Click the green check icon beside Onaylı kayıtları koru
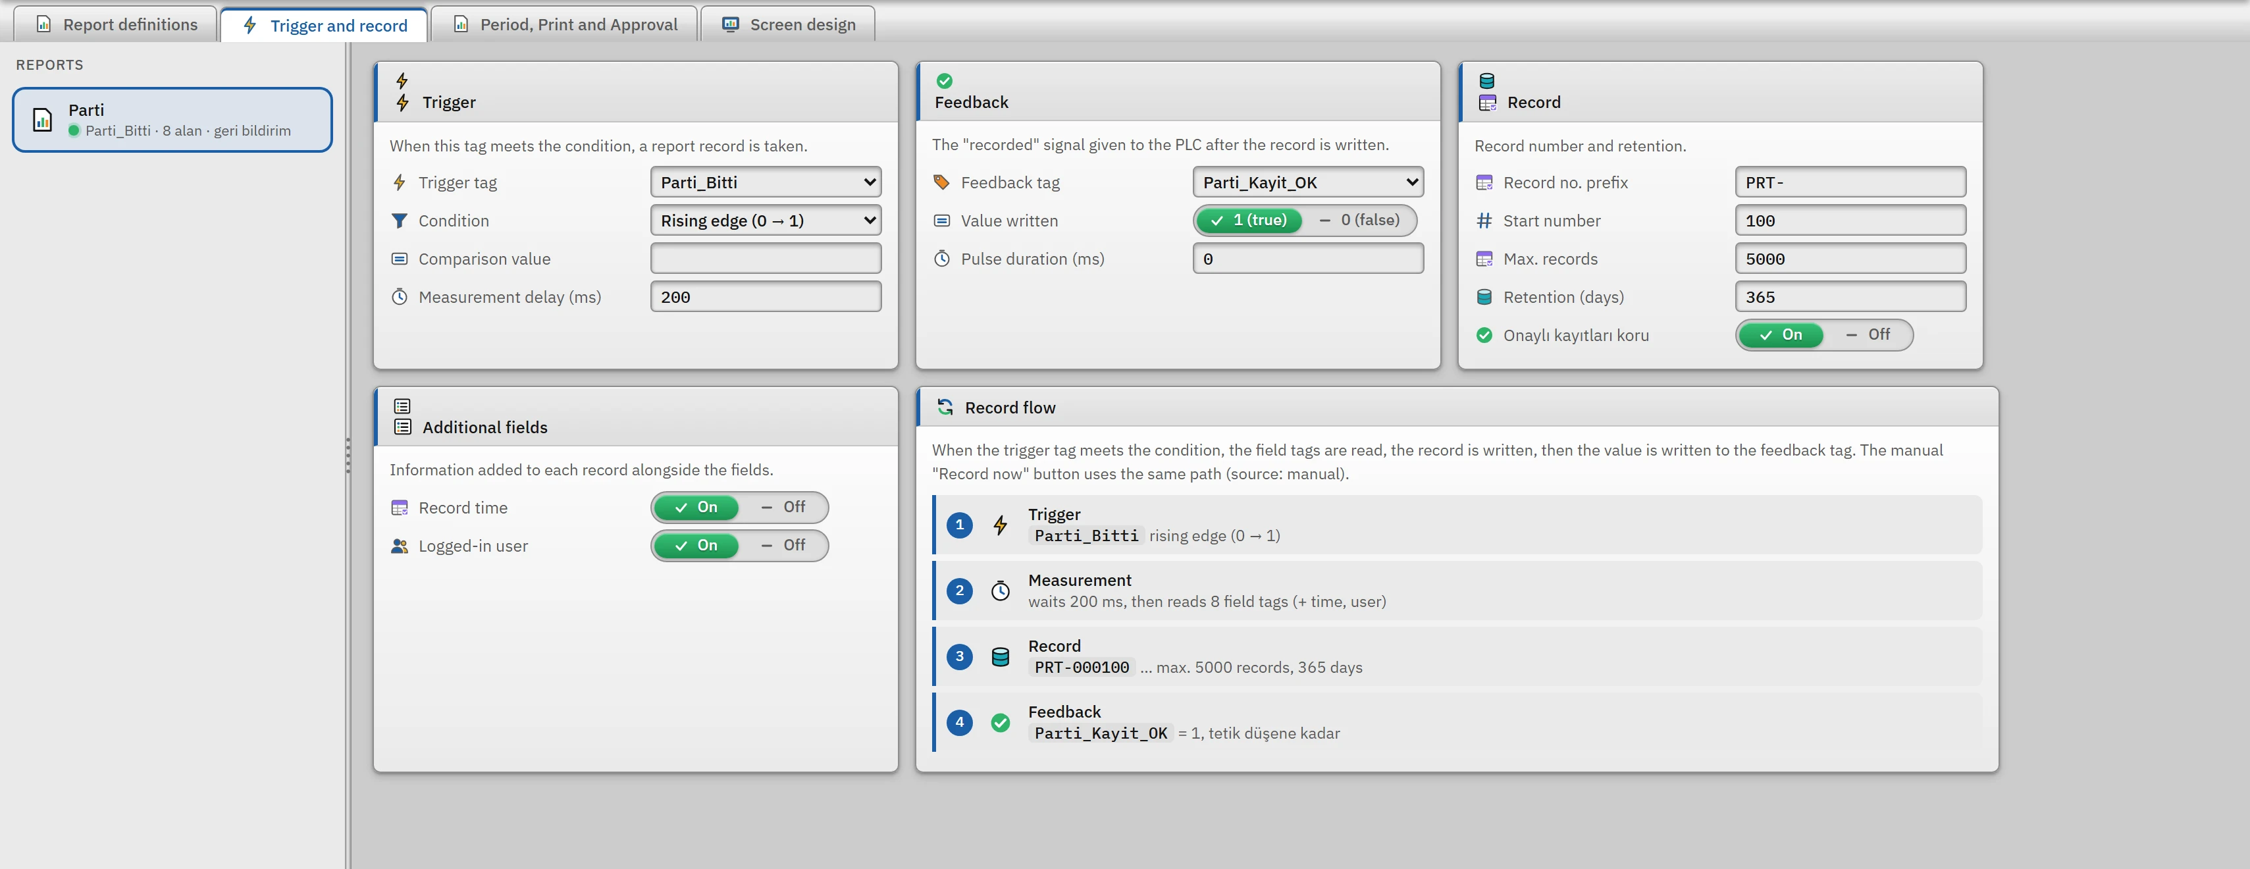Image resolution: width=2250 pixels, height=869 pixels. (x=1484, y=335)
